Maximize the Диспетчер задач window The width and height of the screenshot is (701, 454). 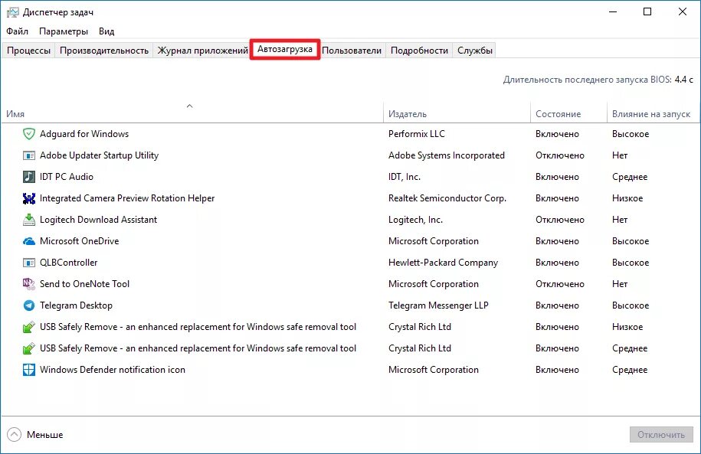647,11
